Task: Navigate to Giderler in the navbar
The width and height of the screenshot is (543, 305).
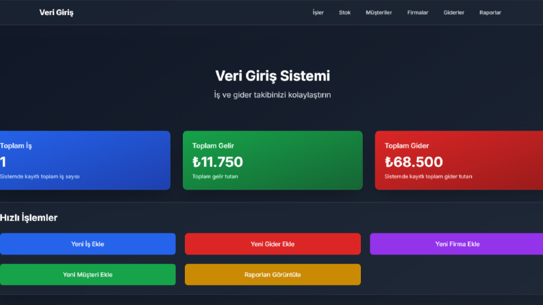Action: [x=454, y=12]
